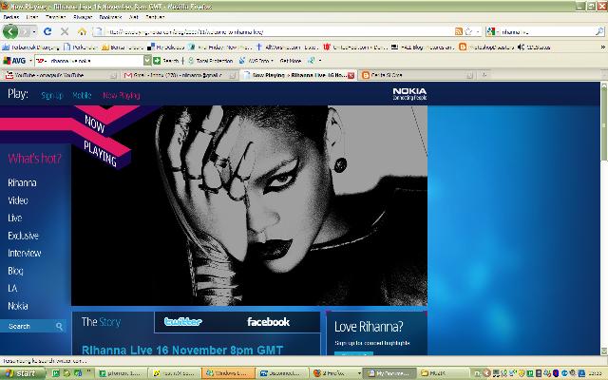Click the page identity icon in address bar
Screen dimensions: 608x380
[99, 31]
